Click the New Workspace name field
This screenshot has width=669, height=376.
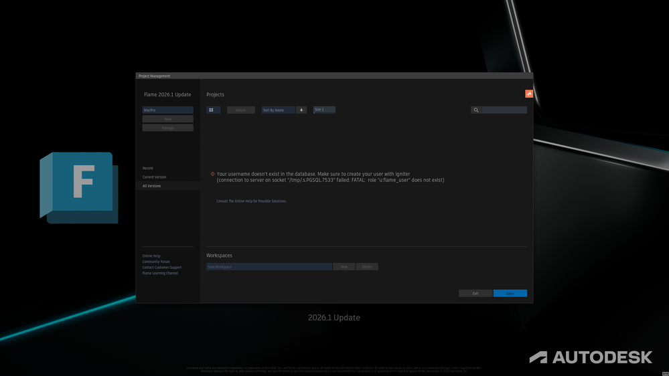[x=269, y=267]
